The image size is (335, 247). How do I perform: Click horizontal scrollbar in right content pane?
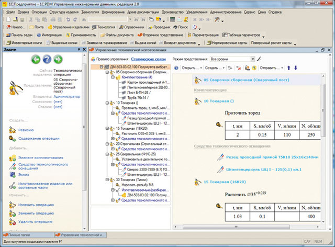coord(236,227)
